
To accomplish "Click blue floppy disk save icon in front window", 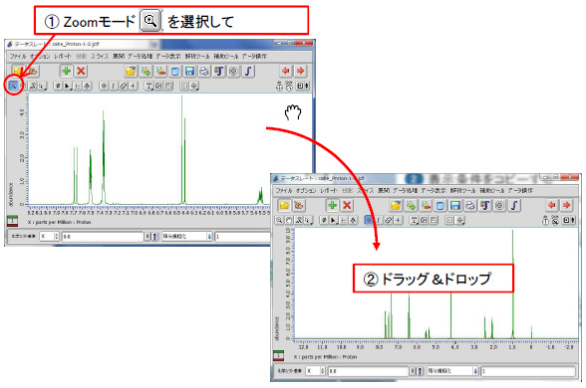I will (x=454, y=205).
